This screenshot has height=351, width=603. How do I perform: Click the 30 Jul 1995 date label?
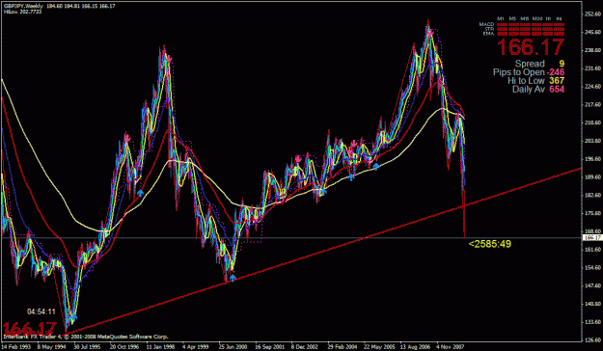tap(88, 346)
